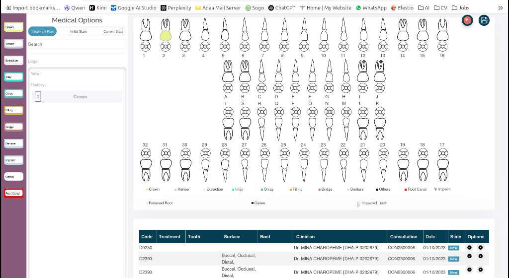Pick the Extraction treatment option
Image resolution: width=509 pixels, height=278 pixels.
13,61
